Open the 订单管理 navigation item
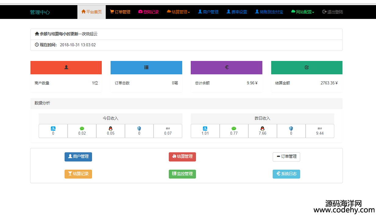376x216 pixels. point(120,12)
